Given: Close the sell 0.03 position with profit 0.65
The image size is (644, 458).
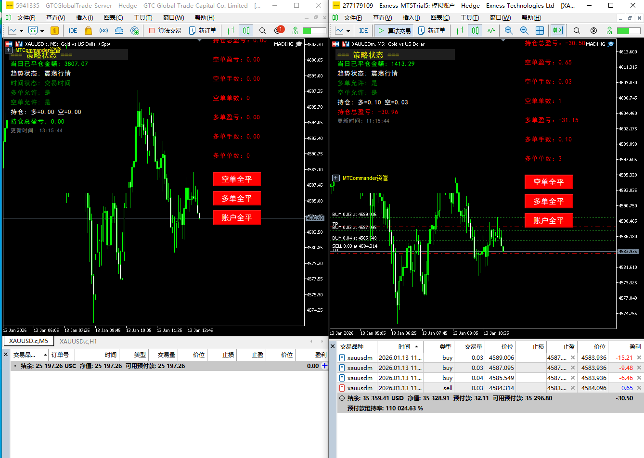Looking at the screenshot, I should [639, 388].
